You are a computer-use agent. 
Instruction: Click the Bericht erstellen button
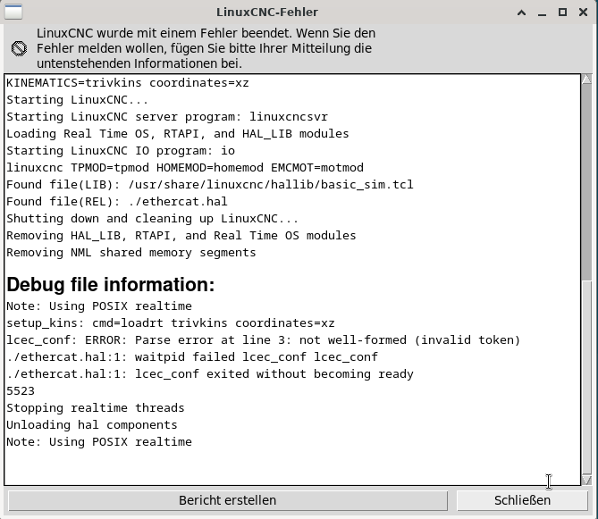tap(228, 500)
